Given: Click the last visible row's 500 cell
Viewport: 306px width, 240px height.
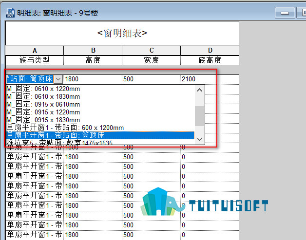Looking at the screenshot, I should [x=152, y=235].
